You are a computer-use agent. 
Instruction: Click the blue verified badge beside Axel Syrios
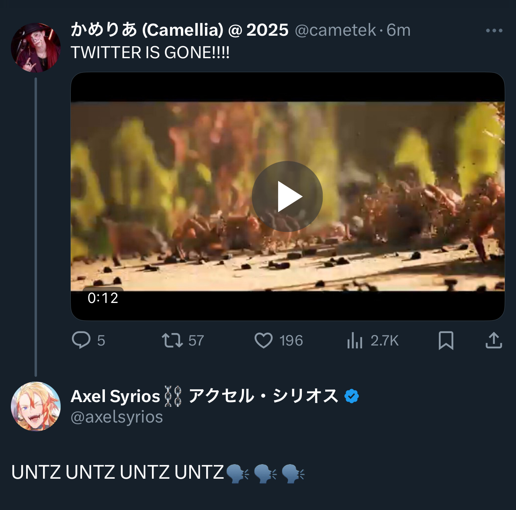tap(352, 396)
